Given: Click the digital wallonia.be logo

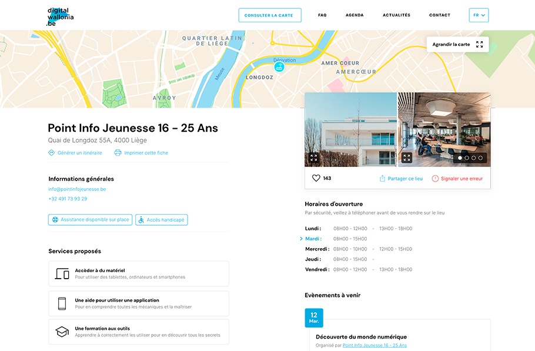Looking at the screenshot, I should click(x=61, y=16).
